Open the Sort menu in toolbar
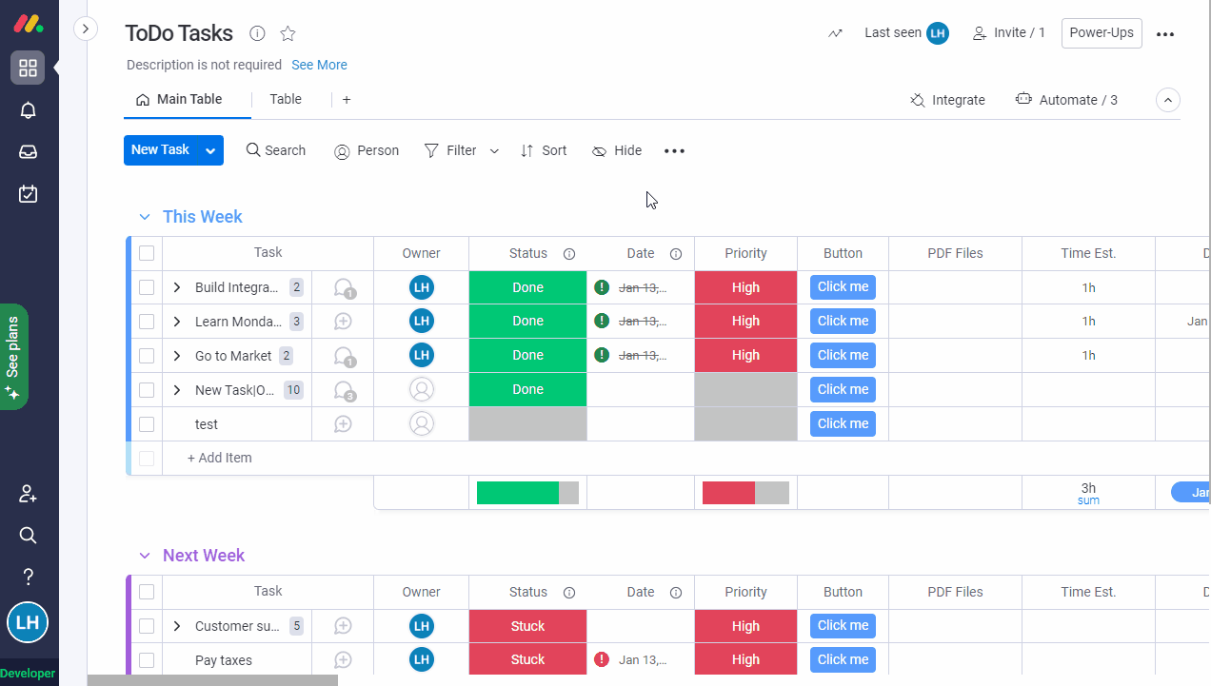 [544, 150]
